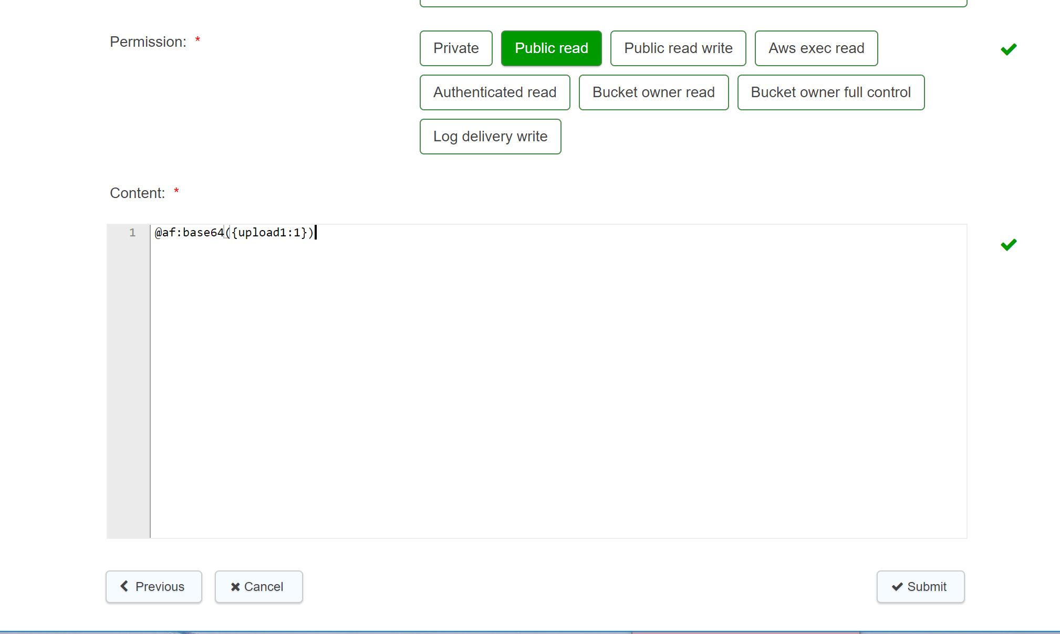The height and width of the screenshot is (634, 1060).
Task: Select Bucket owner full control permission
Action: [830, 92]
